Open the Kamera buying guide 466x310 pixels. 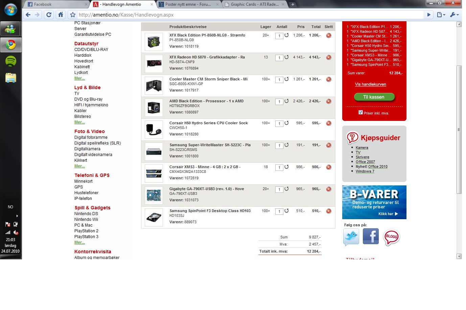(362, 148)
